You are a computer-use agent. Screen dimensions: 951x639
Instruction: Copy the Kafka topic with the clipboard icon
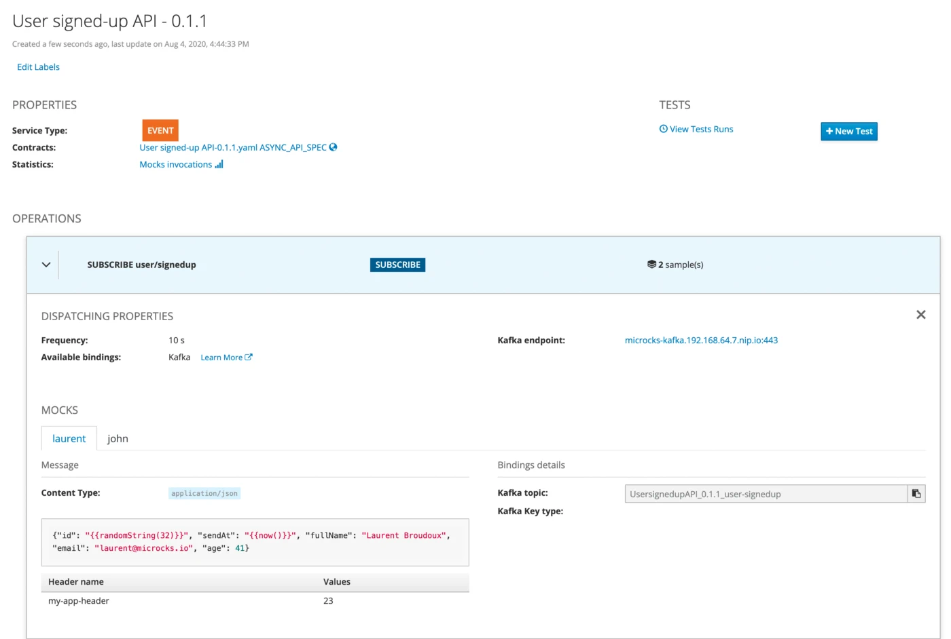(916, 494)
